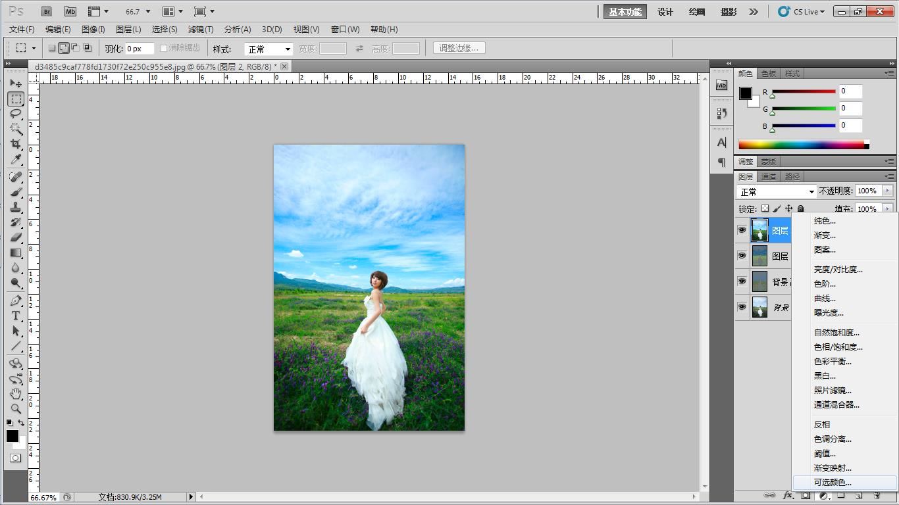Select the Zoom magnifier tool
Screen dimensions: 899x505
coord(16,408)
